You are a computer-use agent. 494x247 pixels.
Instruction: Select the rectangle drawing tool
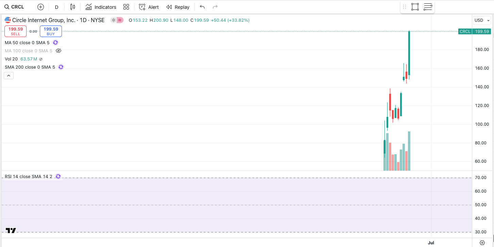click(415, 7)
